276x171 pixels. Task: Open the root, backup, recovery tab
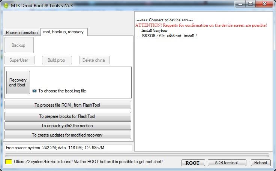click(x=64, y=32)
